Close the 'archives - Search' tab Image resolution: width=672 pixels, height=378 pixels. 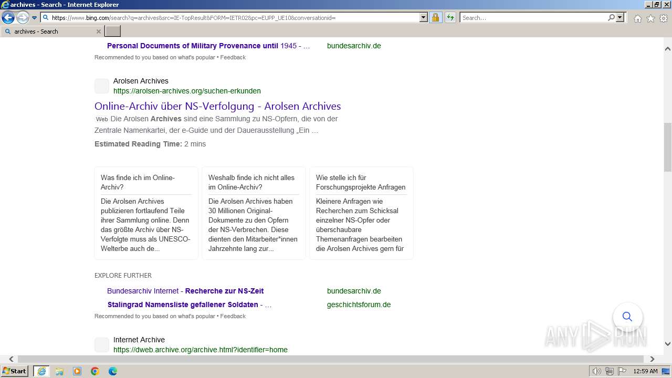[98, 31]
